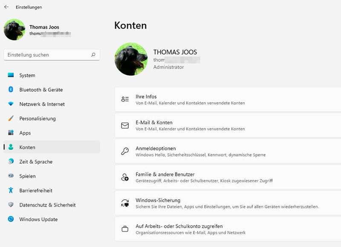
Task: Click the Barrierefreiheit accessibility icon
Action: [11, 190]
